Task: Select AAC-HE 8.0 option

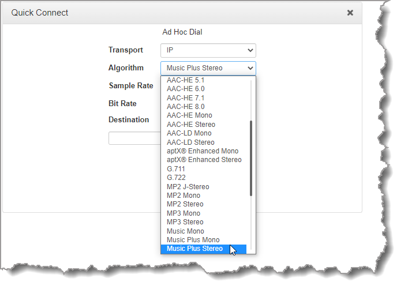Action: [x=186, y=107]
